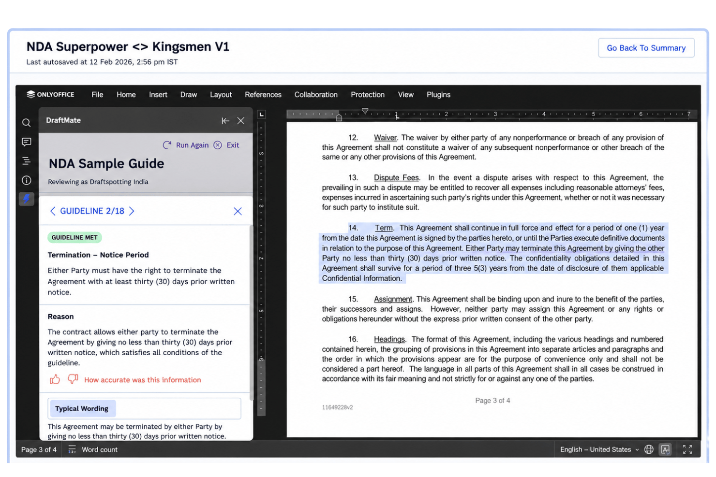Open English – United States language dropdown
Screen dimensions: 716x477
click(599, 449)
